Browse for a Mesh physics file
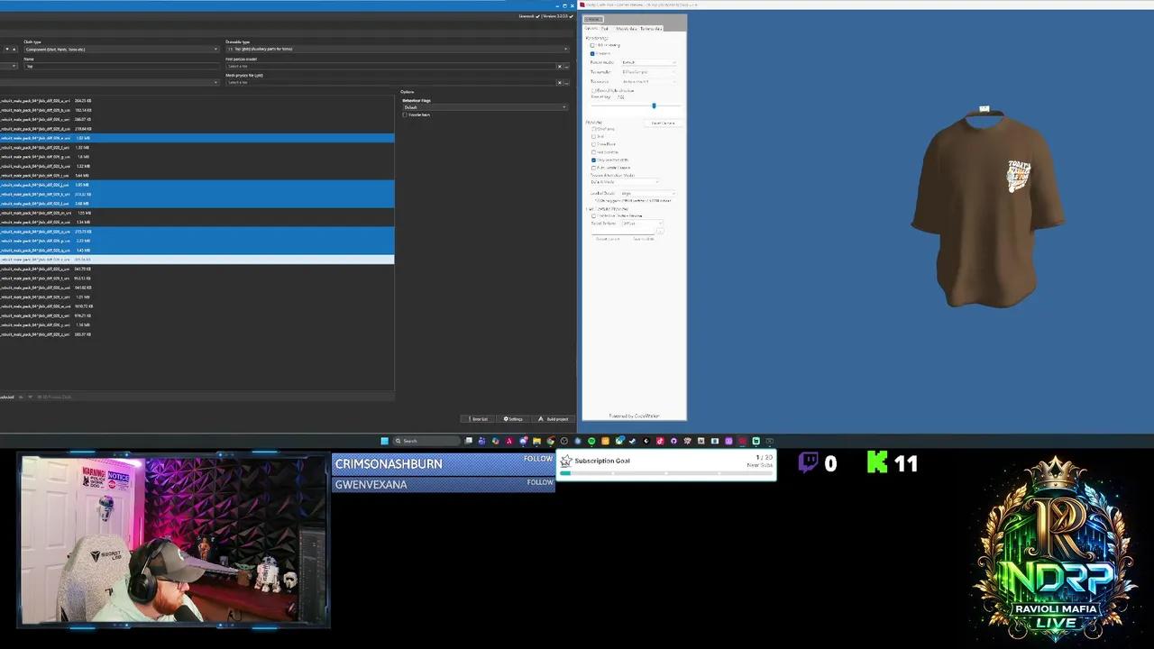 (x=566, y=82)
